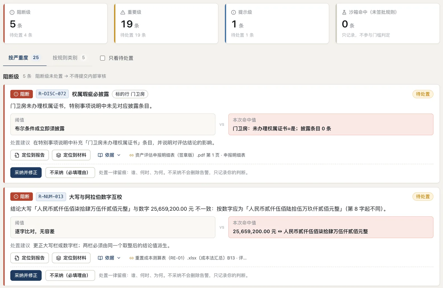Click 不采纳（必填理由）for rule R-DISC-072
443x288 pixels.
(70, 173)
